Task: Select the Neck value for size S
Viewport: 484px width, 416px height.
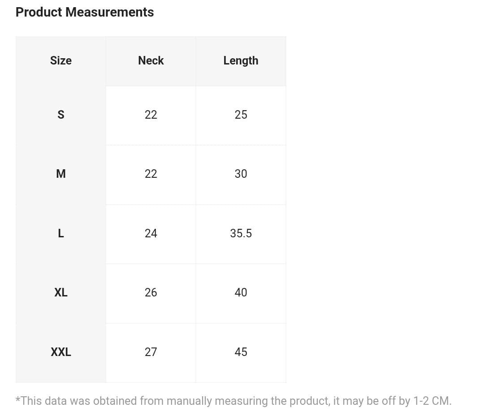Action: 151,115
